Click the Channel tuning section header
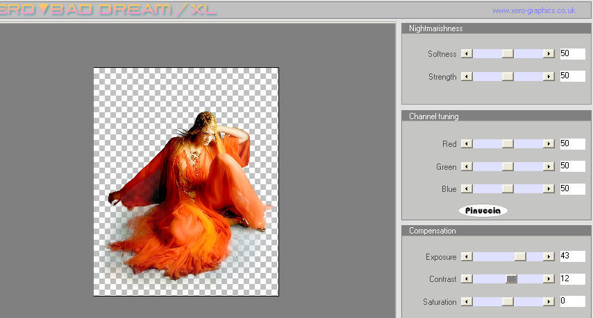593x318 pixels. (496, 116)
